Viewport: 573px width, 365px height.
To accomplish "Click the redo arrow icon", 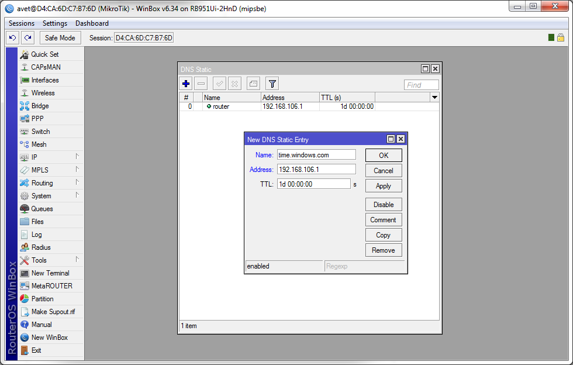I will click(27, 38).
